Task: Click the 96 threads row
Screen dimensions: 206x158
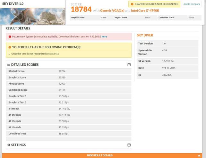Action: [x=69, y=127]
